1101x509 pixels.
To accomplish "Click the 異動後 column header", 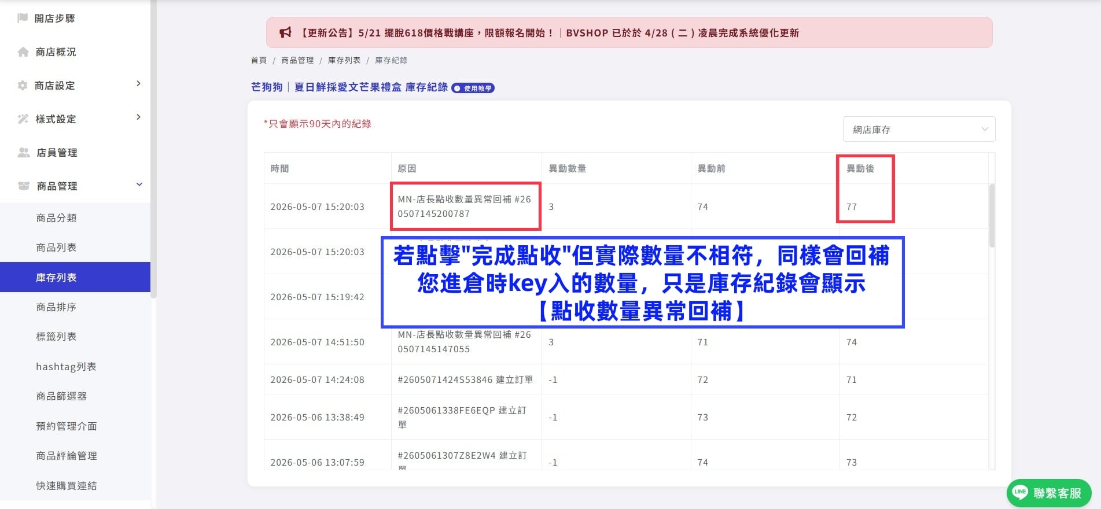I will pos(860,168).
